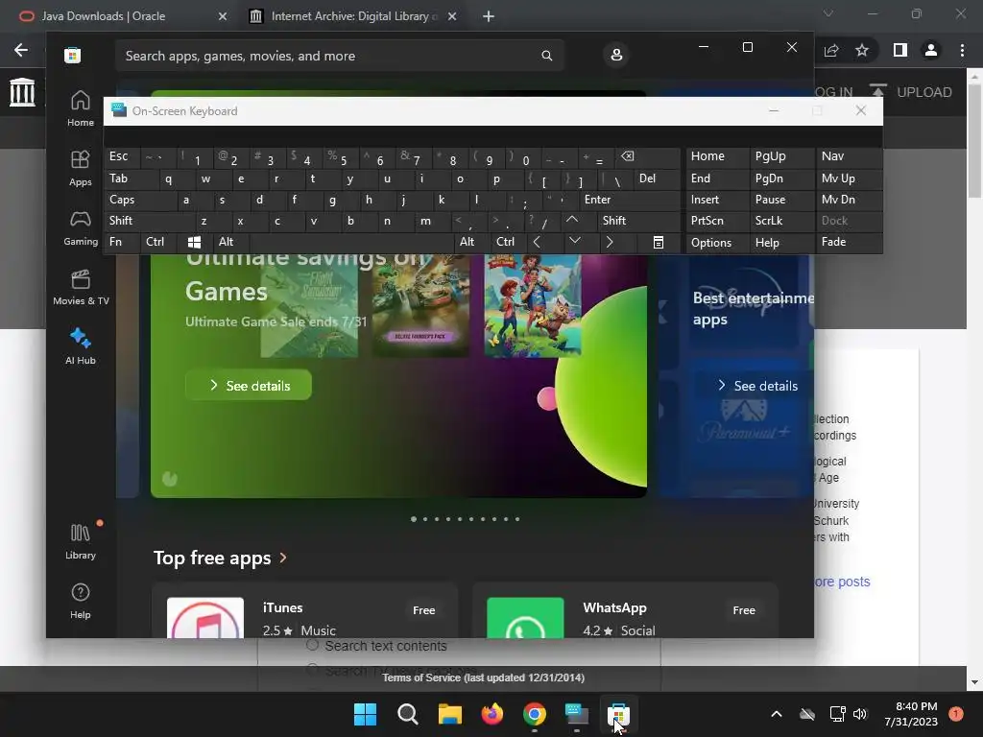Screen dimensions: 983x737
Task: Click Free button for iTunes
Action: point(423,609)
